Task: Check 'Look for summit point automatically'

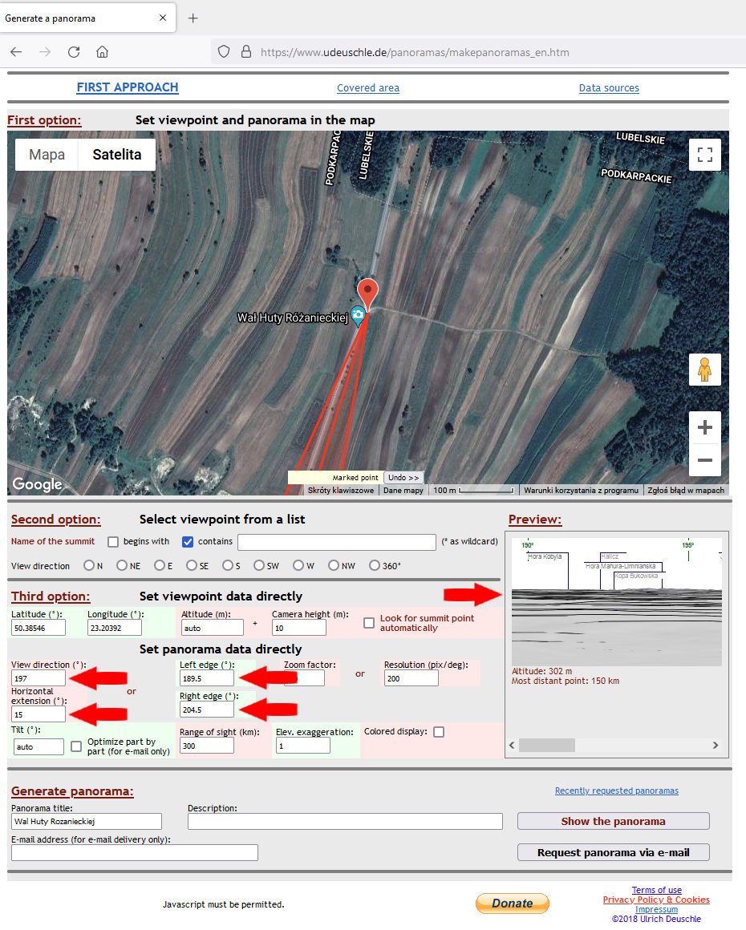Action: tap(369, 623)
